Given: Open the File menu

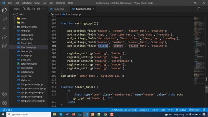Looking at the screenshot, I should [x=10, y=3].
